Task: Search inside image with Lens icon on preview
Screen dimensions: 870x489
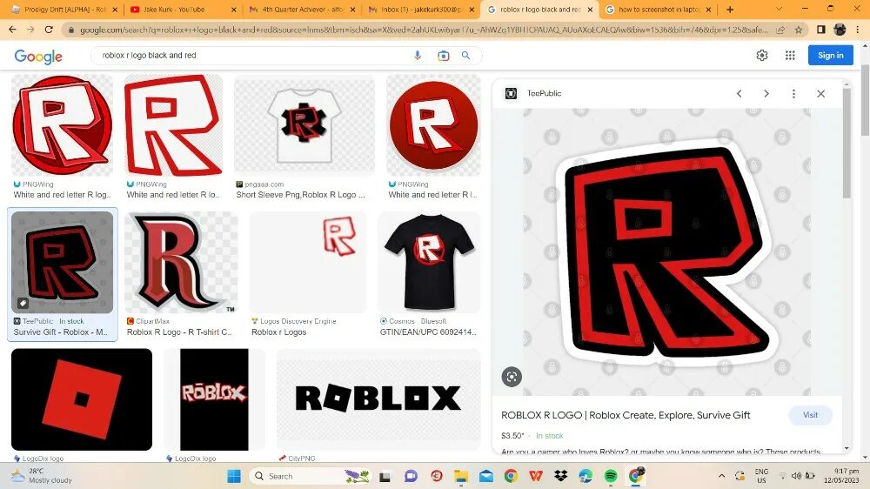Action: [512, 377]
